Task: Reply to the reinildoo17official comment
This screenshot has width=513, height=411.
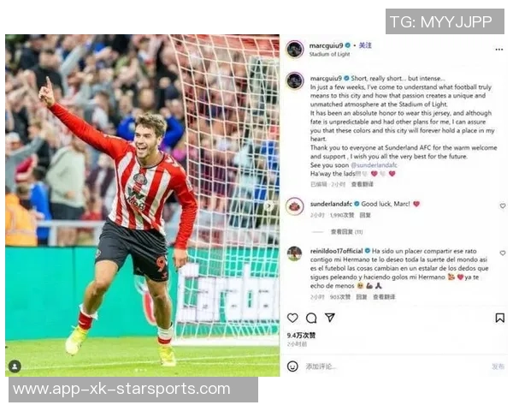Action: coord(361,297)
